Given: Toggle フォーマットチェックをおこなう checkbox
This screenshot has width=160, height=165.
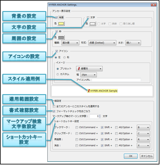Looking at the screenshot, I should click(54, 111).
